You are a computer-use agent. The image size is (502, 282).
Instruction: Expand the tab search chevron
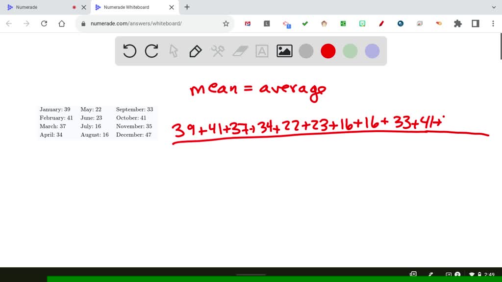pyautogui.click(x=494, y=7)
